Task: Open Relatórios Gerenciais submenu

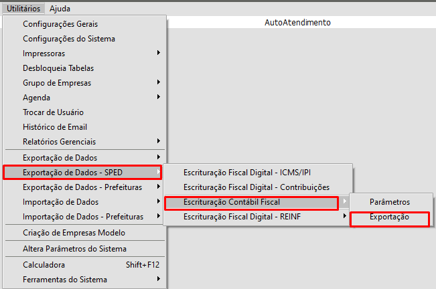Action: (84, 142)
